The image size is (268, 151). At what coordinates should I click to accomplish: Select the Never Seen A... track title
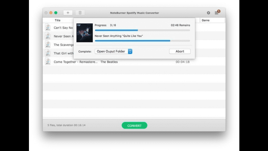tap(63, 36)
